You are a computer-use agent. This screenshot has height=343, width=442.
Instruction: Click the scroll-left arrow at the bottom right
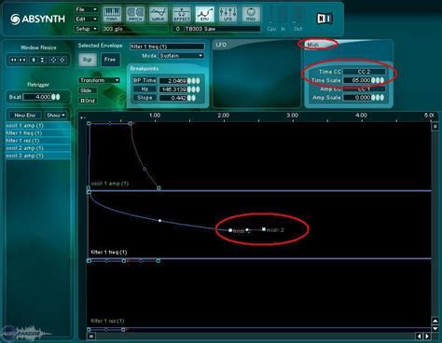pyautogui.click(x=420, y=336)
